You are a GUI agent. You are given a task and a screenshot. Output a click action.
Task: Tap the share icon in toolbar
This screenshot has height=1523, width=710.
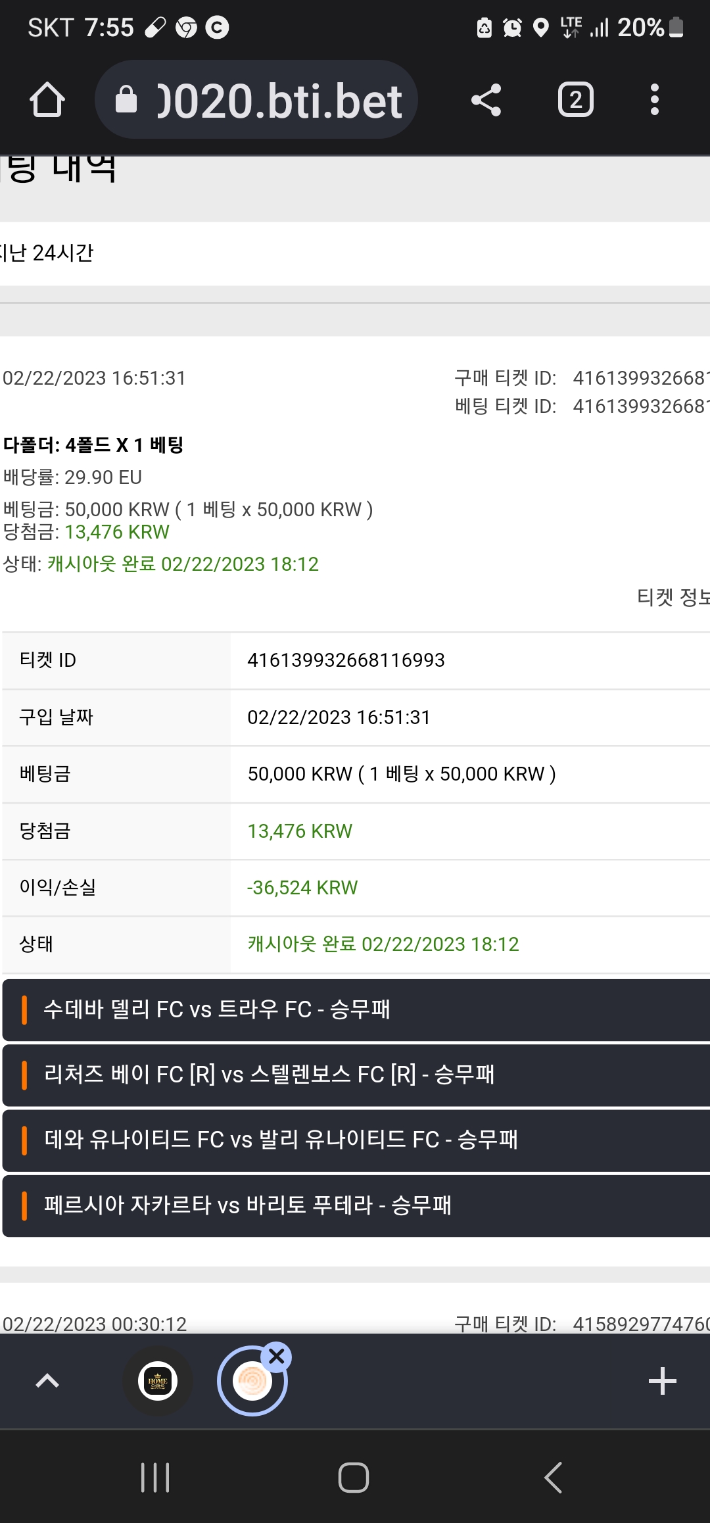(486, 100)
